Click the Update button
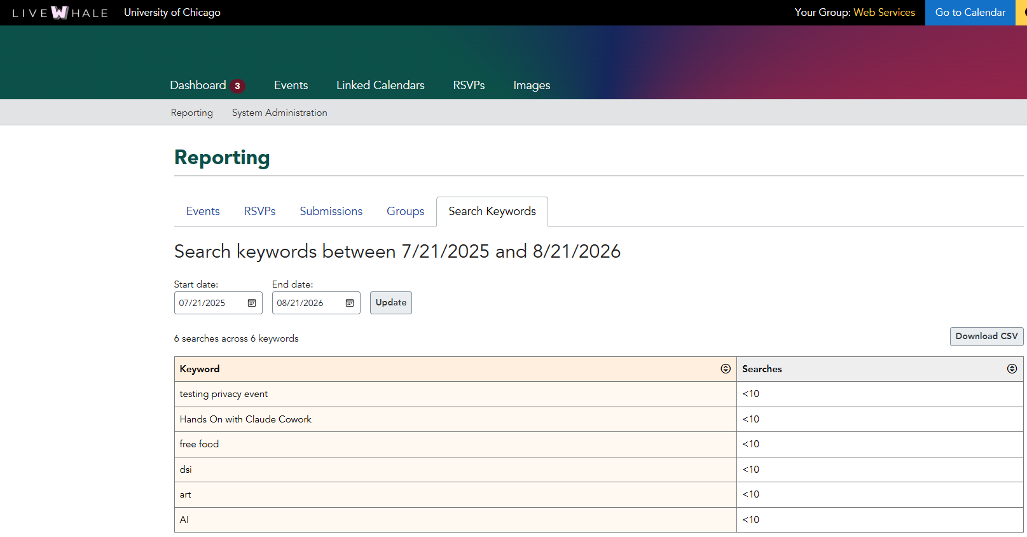 click(x=390, y=303)
